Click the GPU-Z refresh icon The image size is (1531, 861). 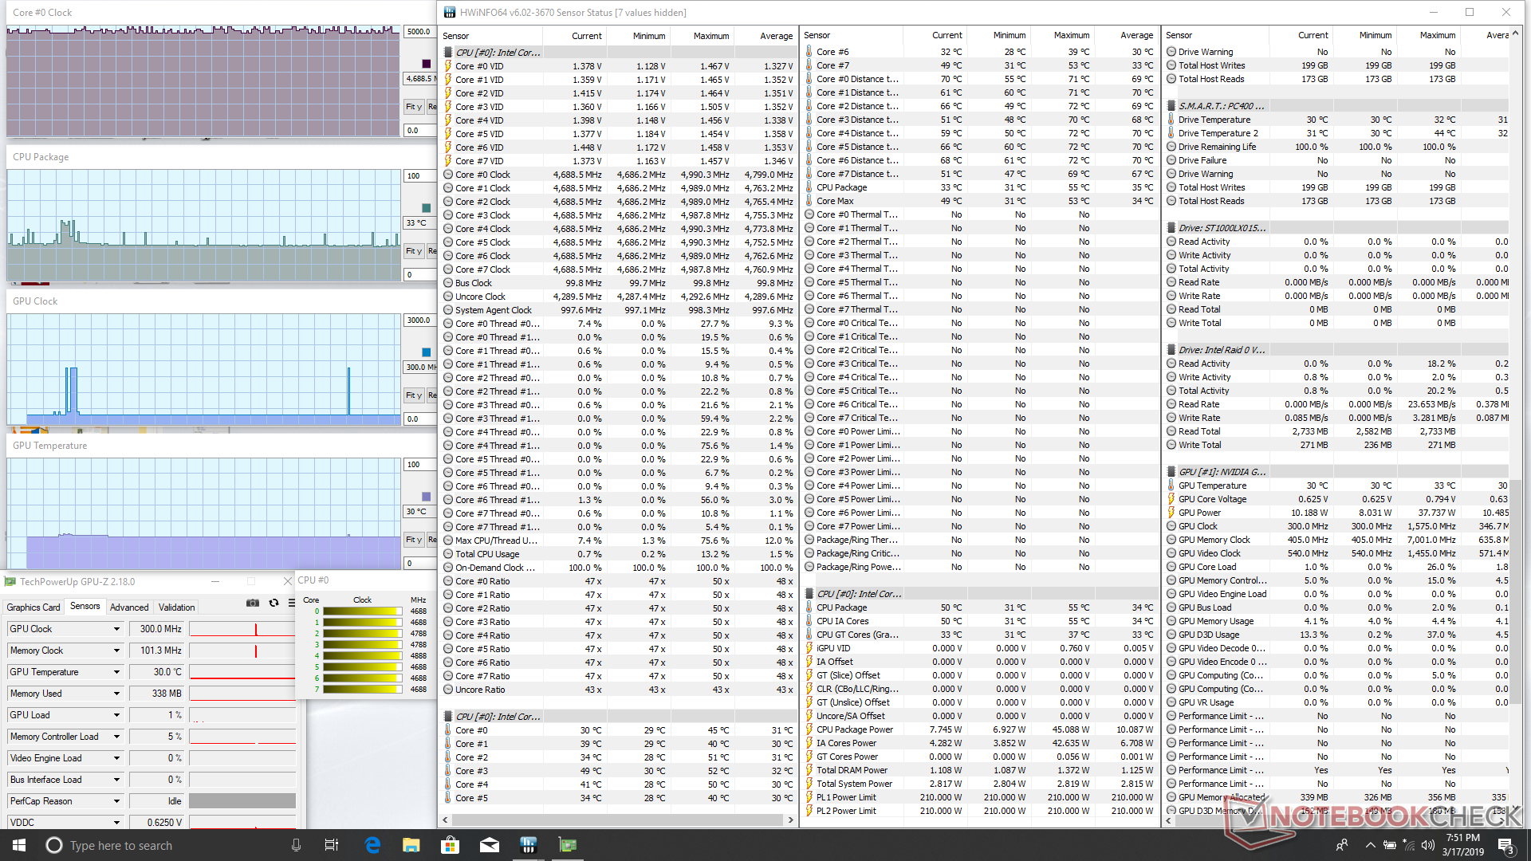274,603
